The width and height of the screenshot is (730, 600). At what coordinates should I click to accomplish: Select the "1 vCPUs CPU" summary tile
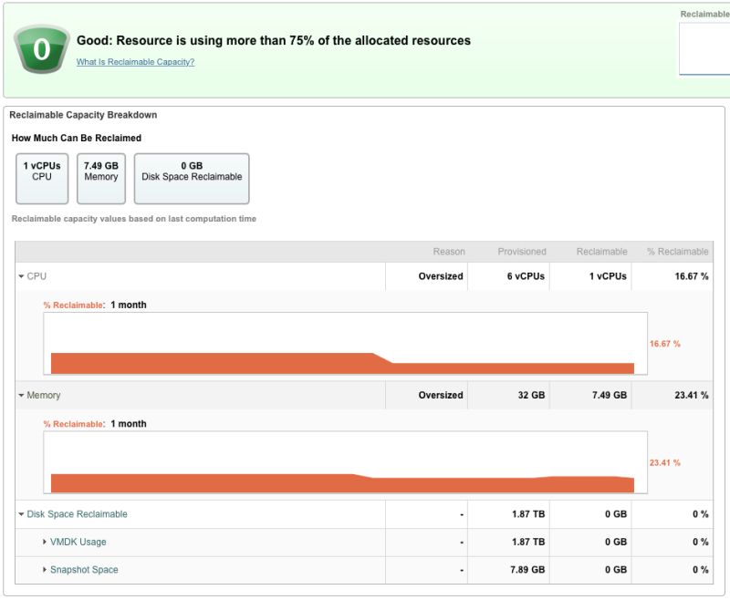[x=41, y=176]
